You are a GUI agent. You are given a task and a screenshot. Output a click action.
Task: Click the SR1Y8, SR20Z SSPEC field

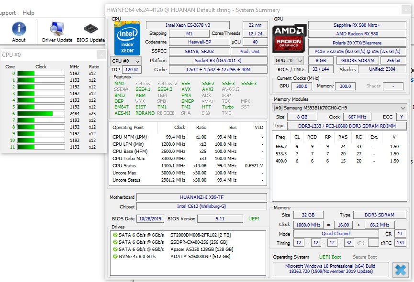(200, 52)
